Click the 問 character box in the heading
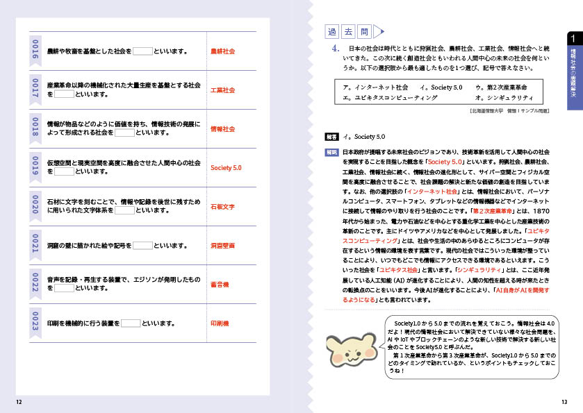583x413 pixels. [x=364, y=31]
